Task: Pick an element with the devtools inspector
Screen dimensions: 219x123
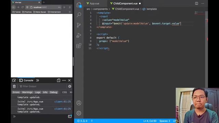Action: click(14, 81)
